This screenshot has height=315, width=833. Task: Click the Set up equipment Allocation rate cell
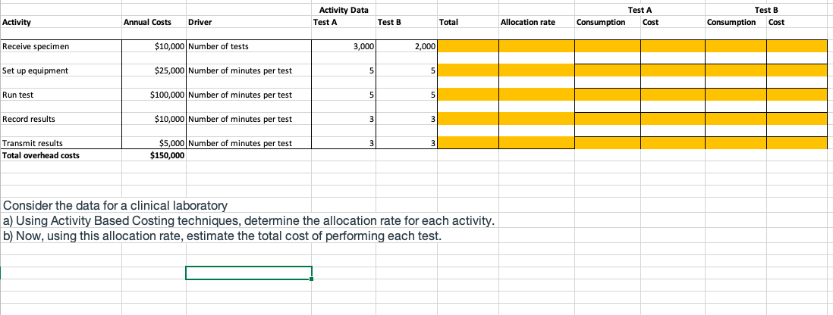tap(536, 70)
